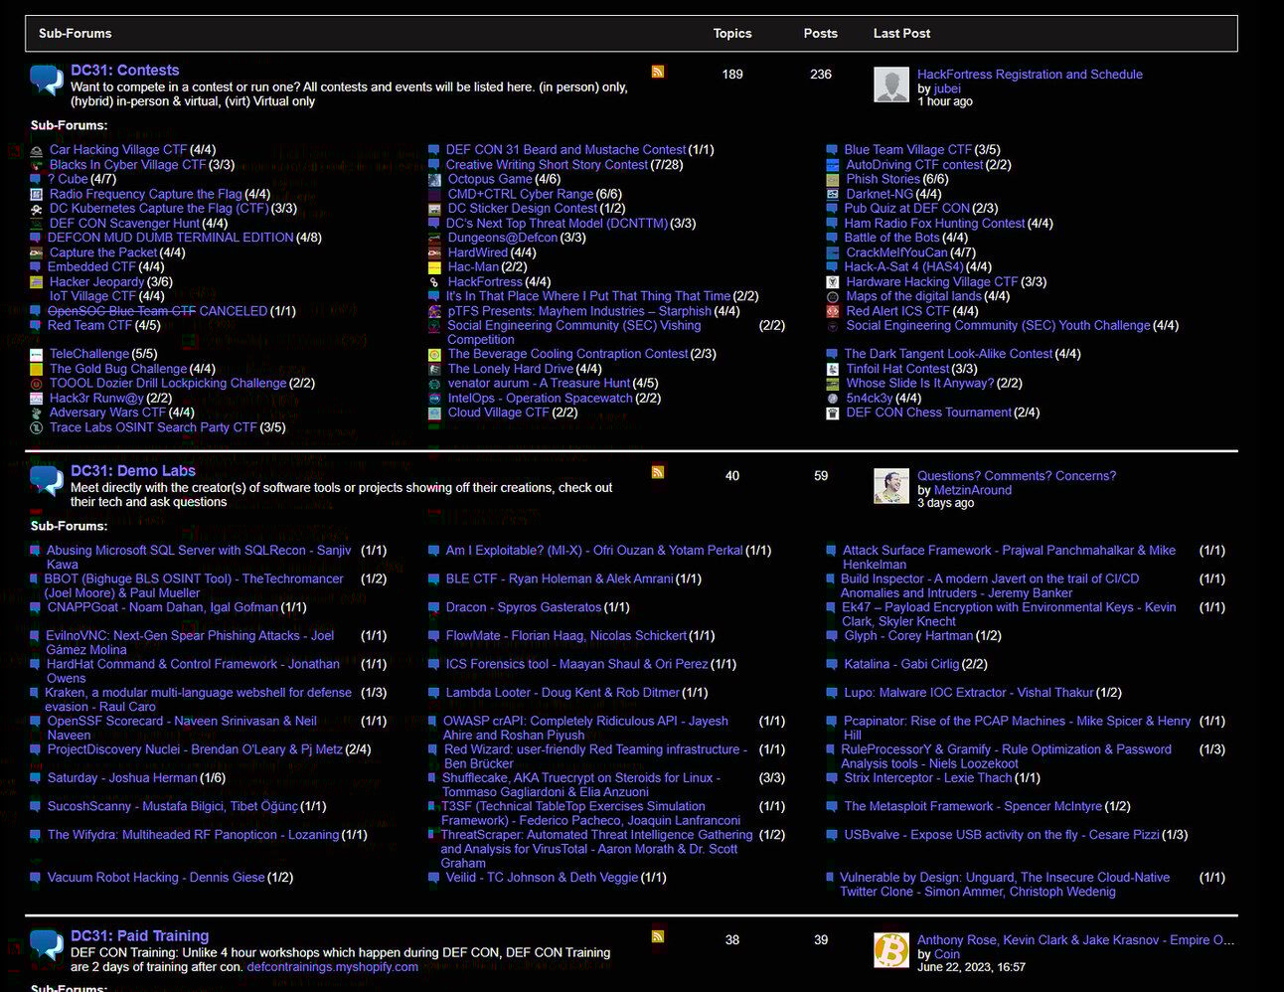Open the RSS feed icon for DC31: Demo Labs
This screenshot has height=992, width=1284.
658,472
